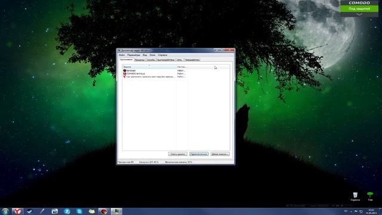Click the Загрузка ЦП status bar entry
The width and height of the screenshot is (382, 215).
(149, 162)
